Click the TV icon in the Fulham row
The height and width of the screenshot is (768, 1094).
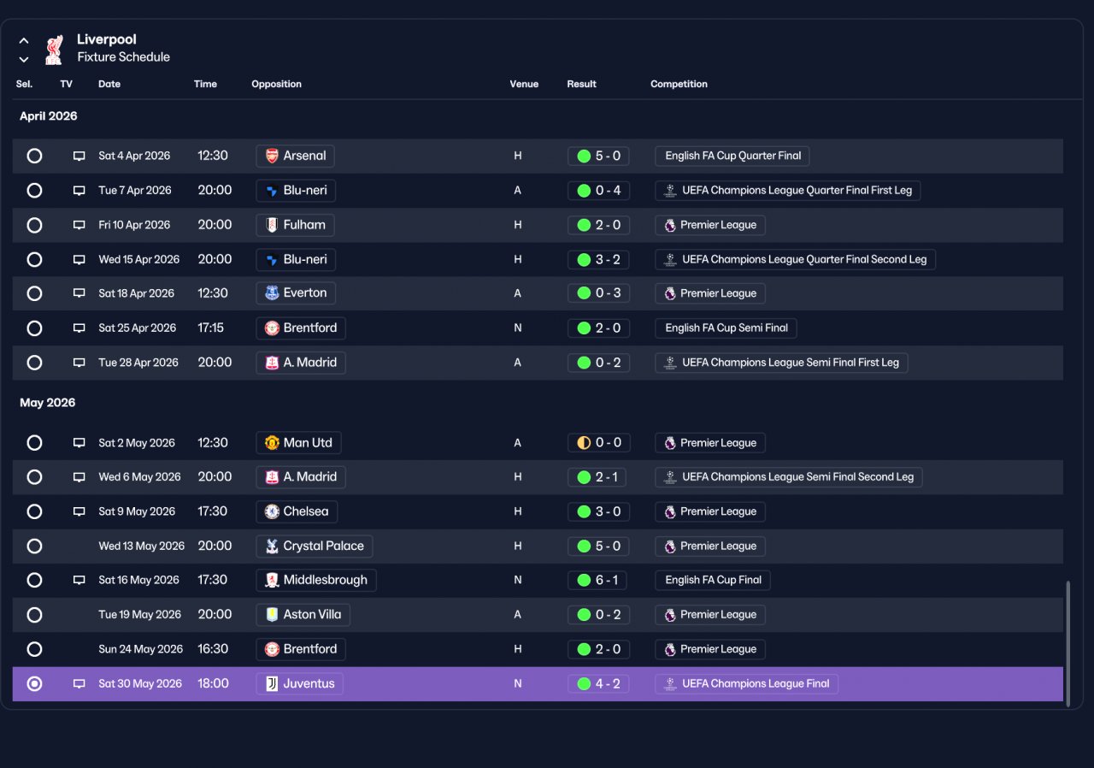79,225
